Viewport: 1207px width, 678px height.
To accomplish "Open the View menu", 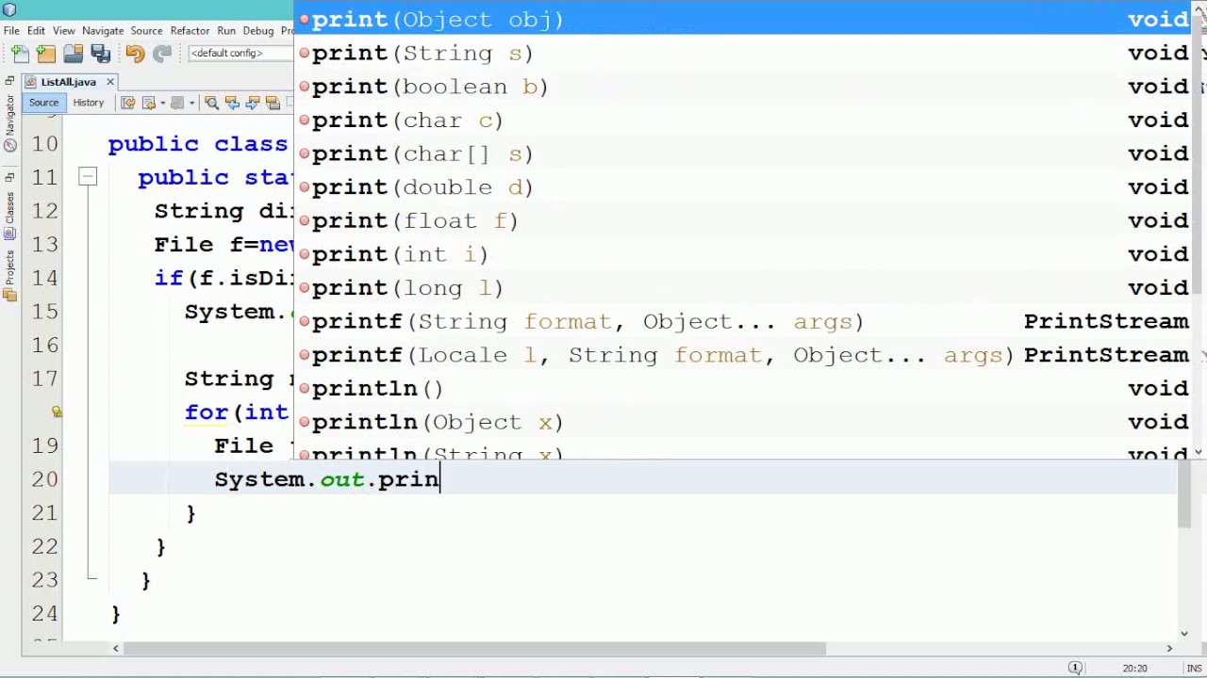I will [63, 31].
